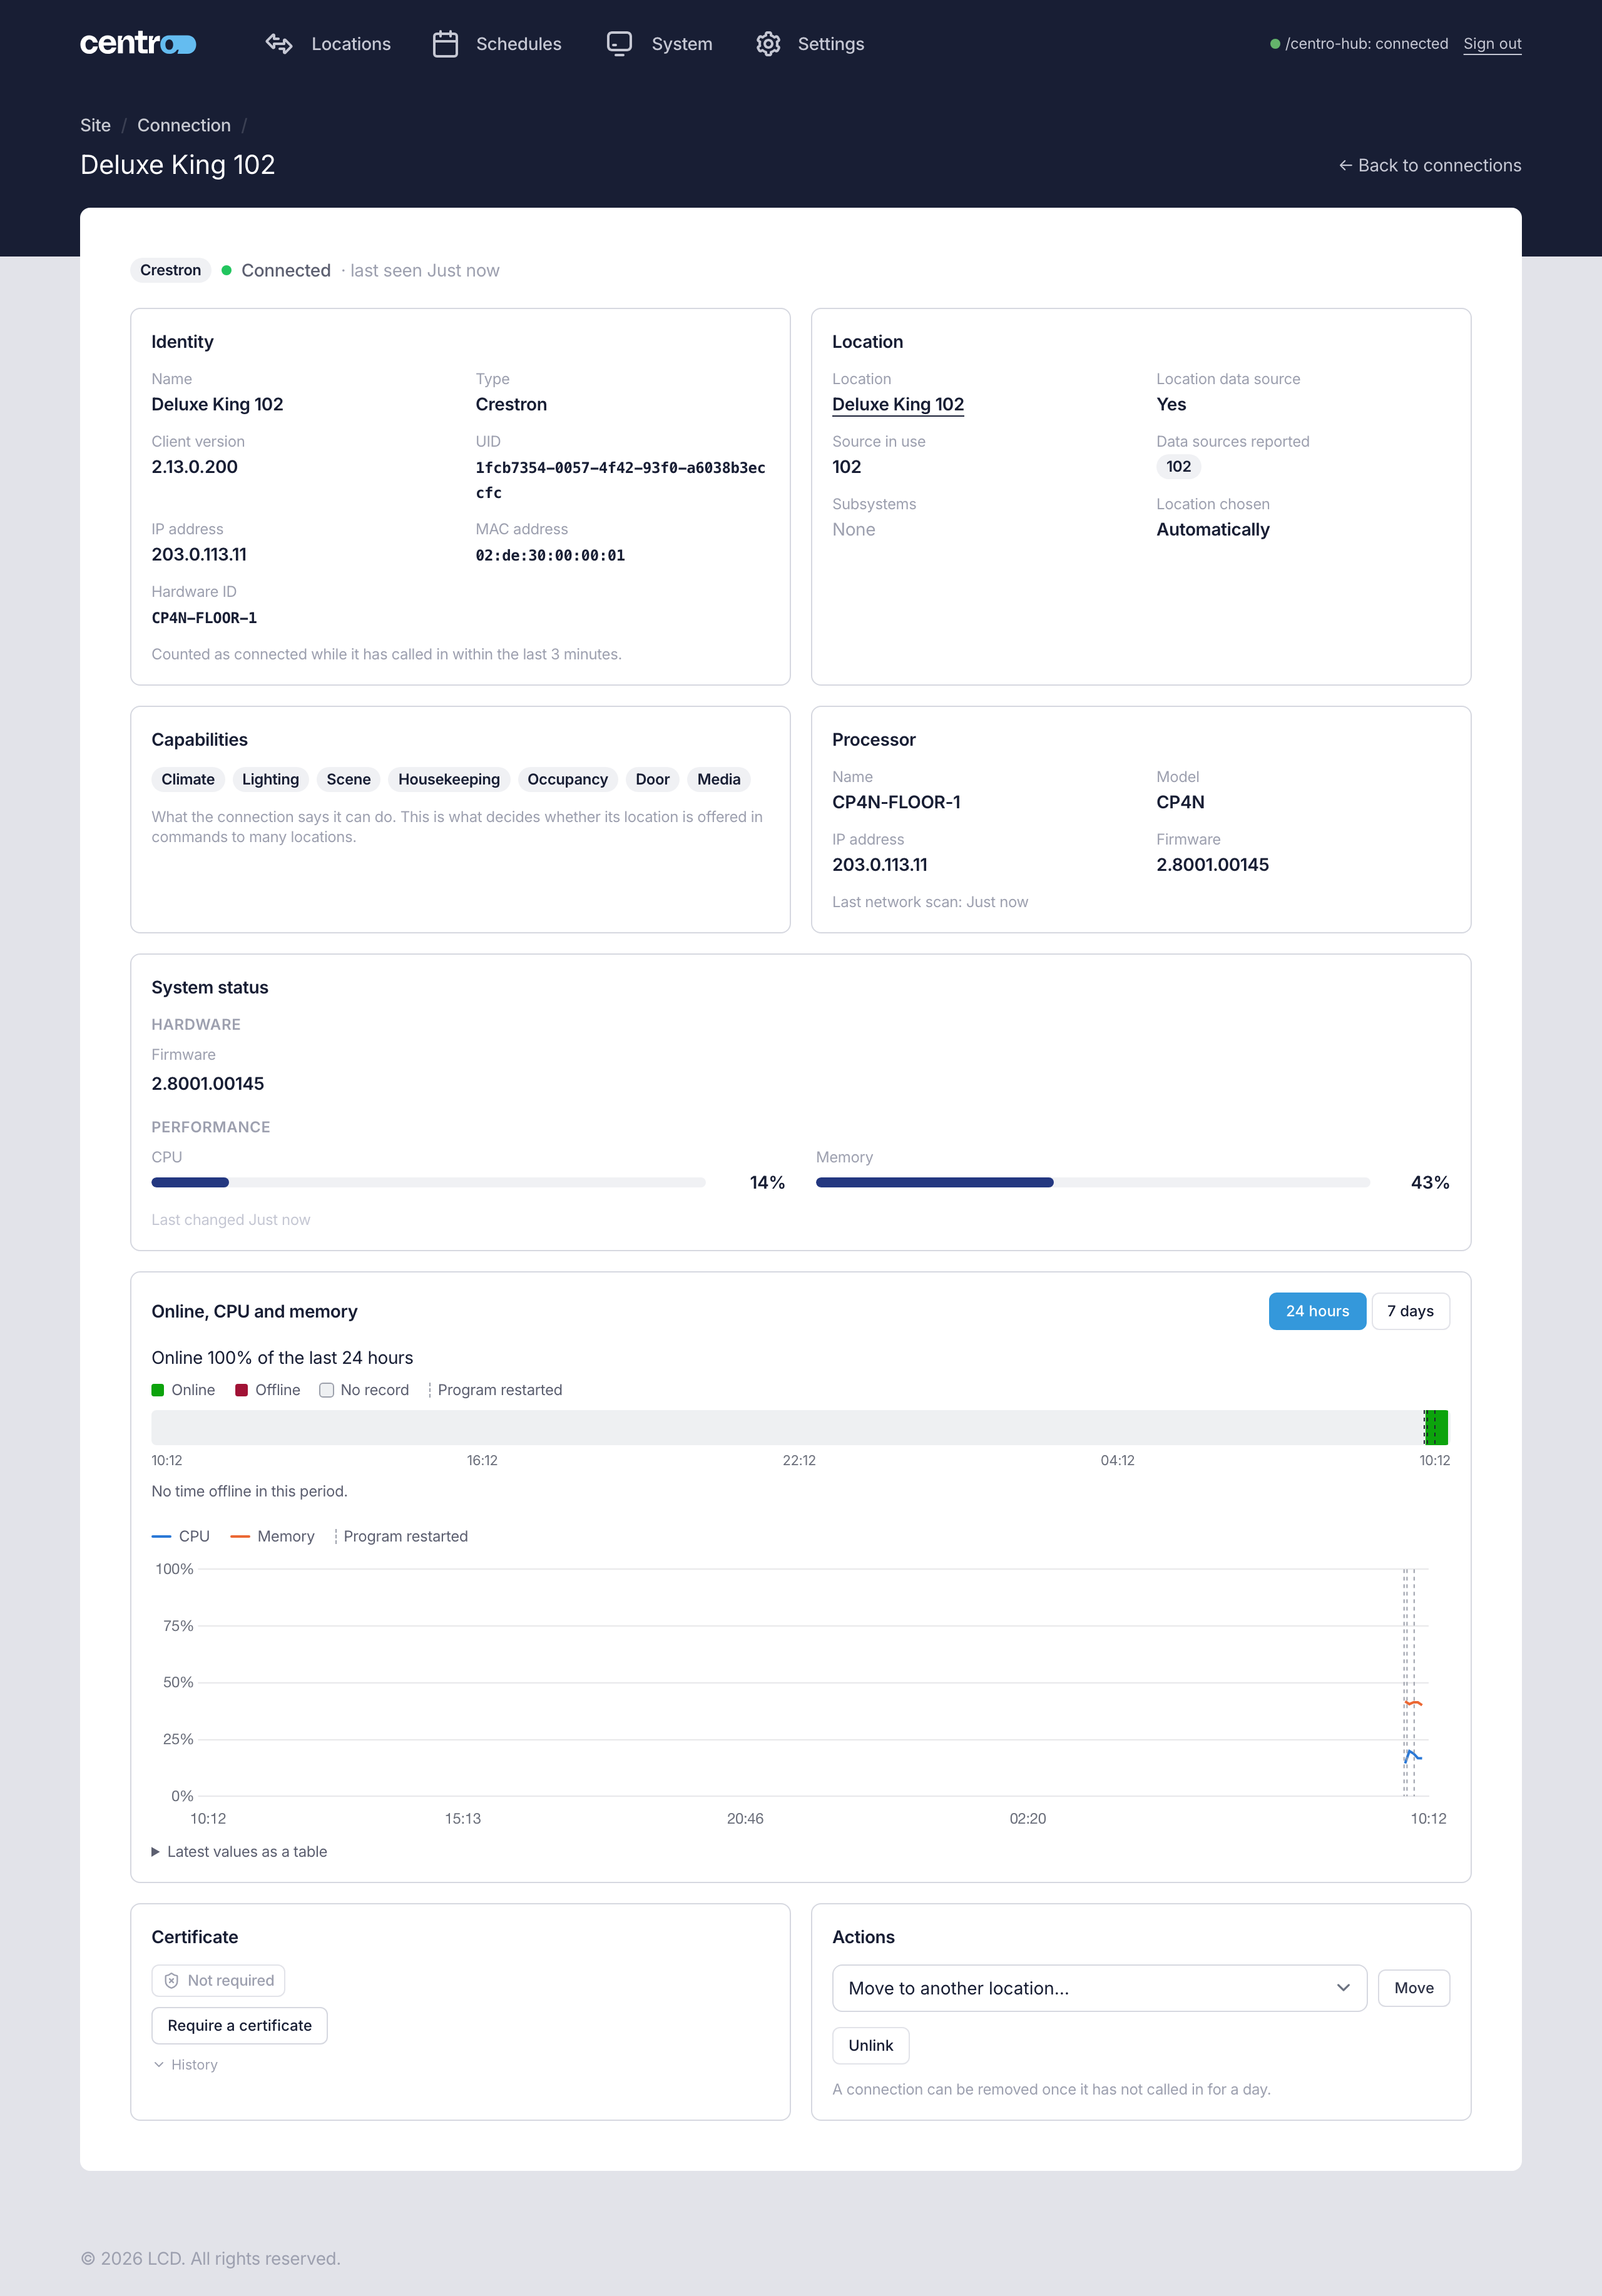Click the Connection breadcrumb
The width and height of the screenshot is (1602, 2296).
184,125
